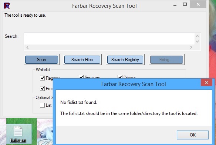Click the 'No fixlist.txt found.' message
Screen dimensions: 216x145
79,102
